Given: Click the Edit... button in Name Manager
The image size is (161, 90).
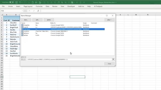Looking at the screenshot, I should pos(37,20).
